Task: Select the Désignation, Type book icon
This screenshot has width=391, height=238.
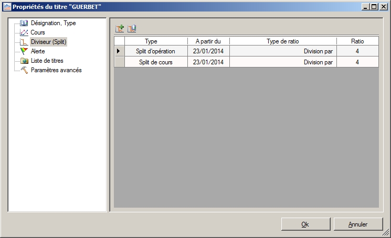Action: [24, 23]
